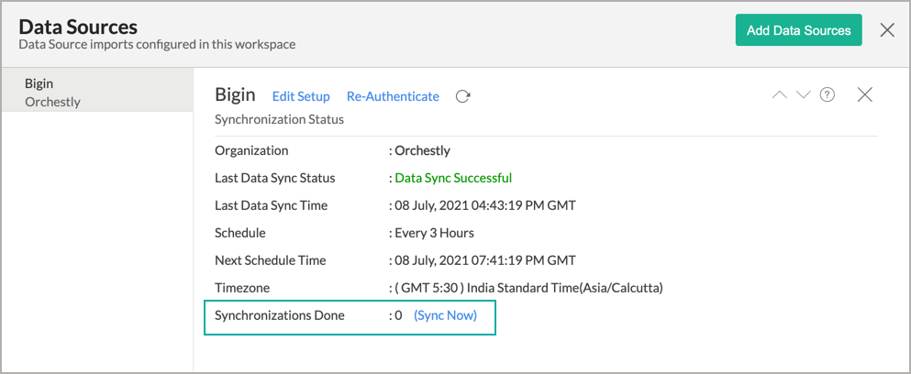Click Last Data Sync Status label
Screen dimensions: 911x374
pyautogui.click(x=275, y=178)
